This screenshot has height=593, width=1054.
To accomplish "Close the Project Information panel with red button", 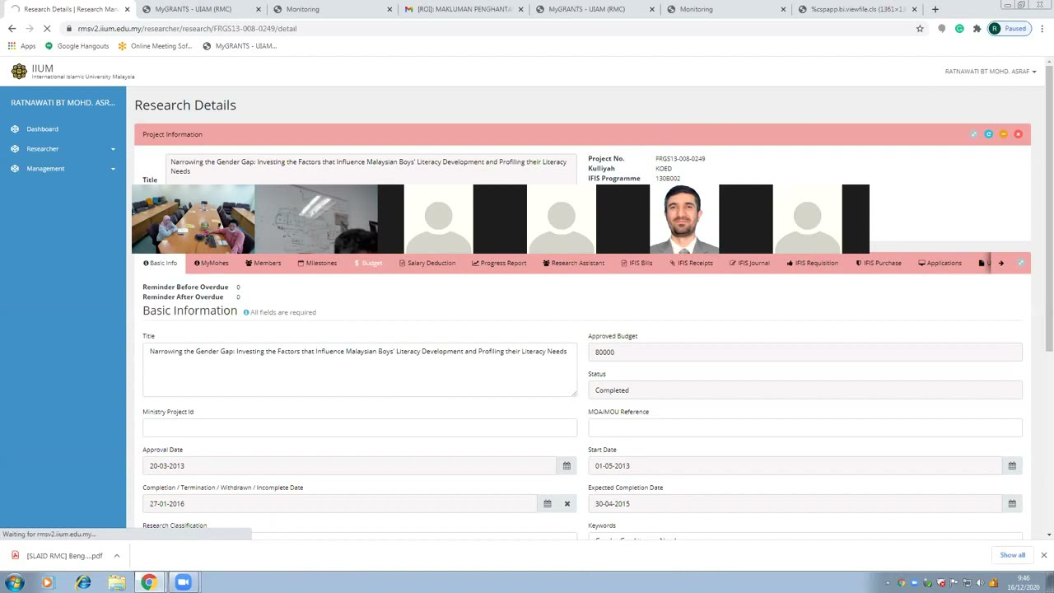I will pos(1019,134).
